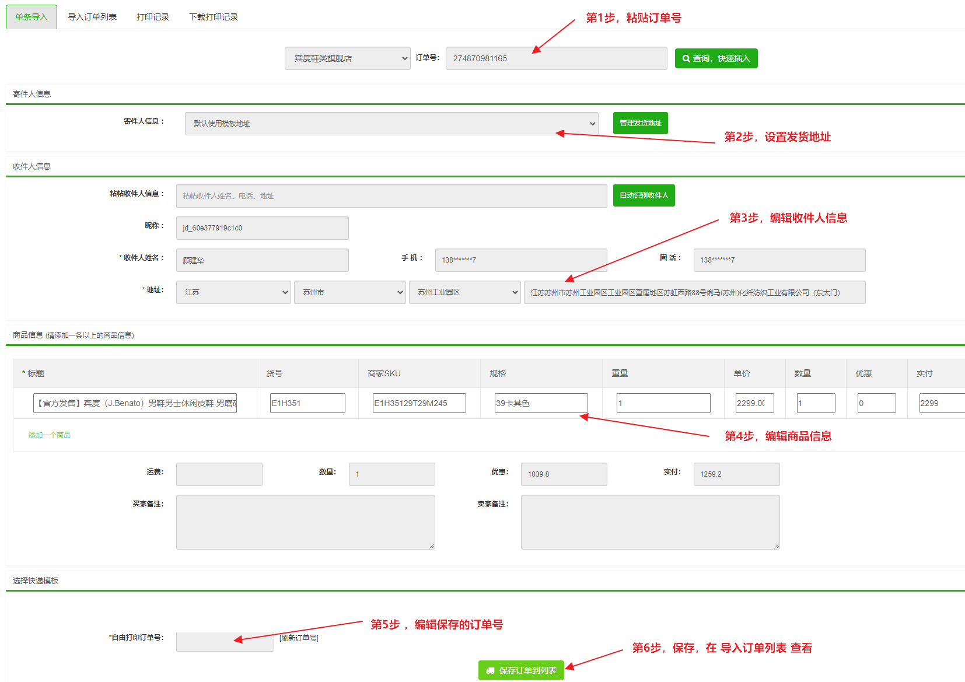Open the 江苏 province dropdown

point(233,292)
